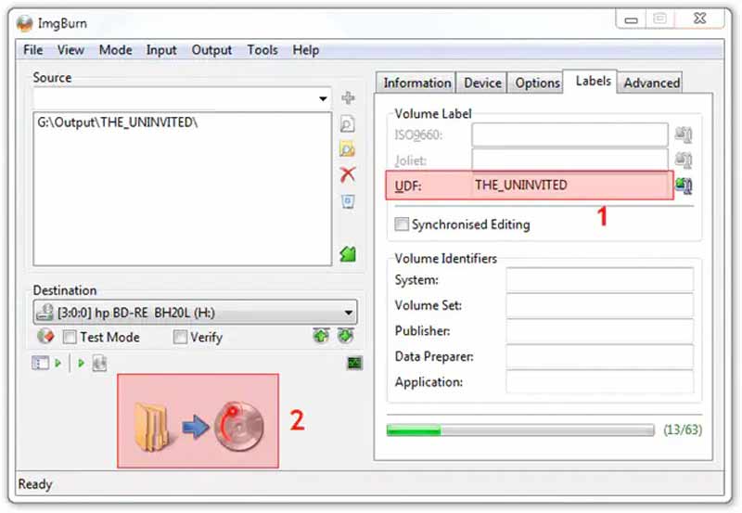Switch to the Advanced tab
The width and height of the screenshot is (742, 513).
pyautogui.click(x=651, y=83)
